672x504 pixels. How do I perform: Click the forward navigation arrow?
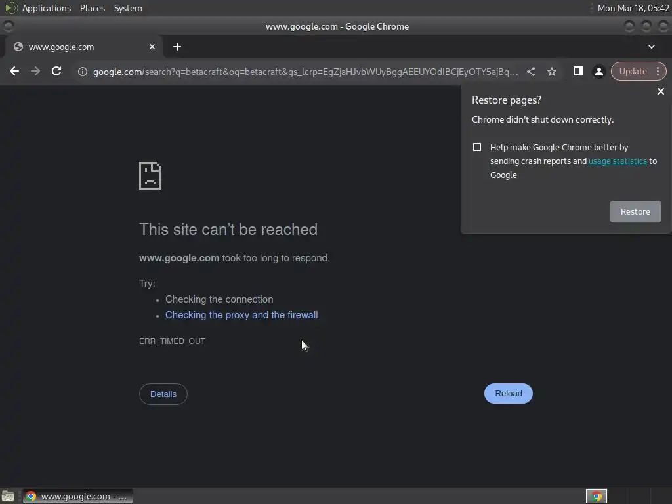(x=35, y=71)
